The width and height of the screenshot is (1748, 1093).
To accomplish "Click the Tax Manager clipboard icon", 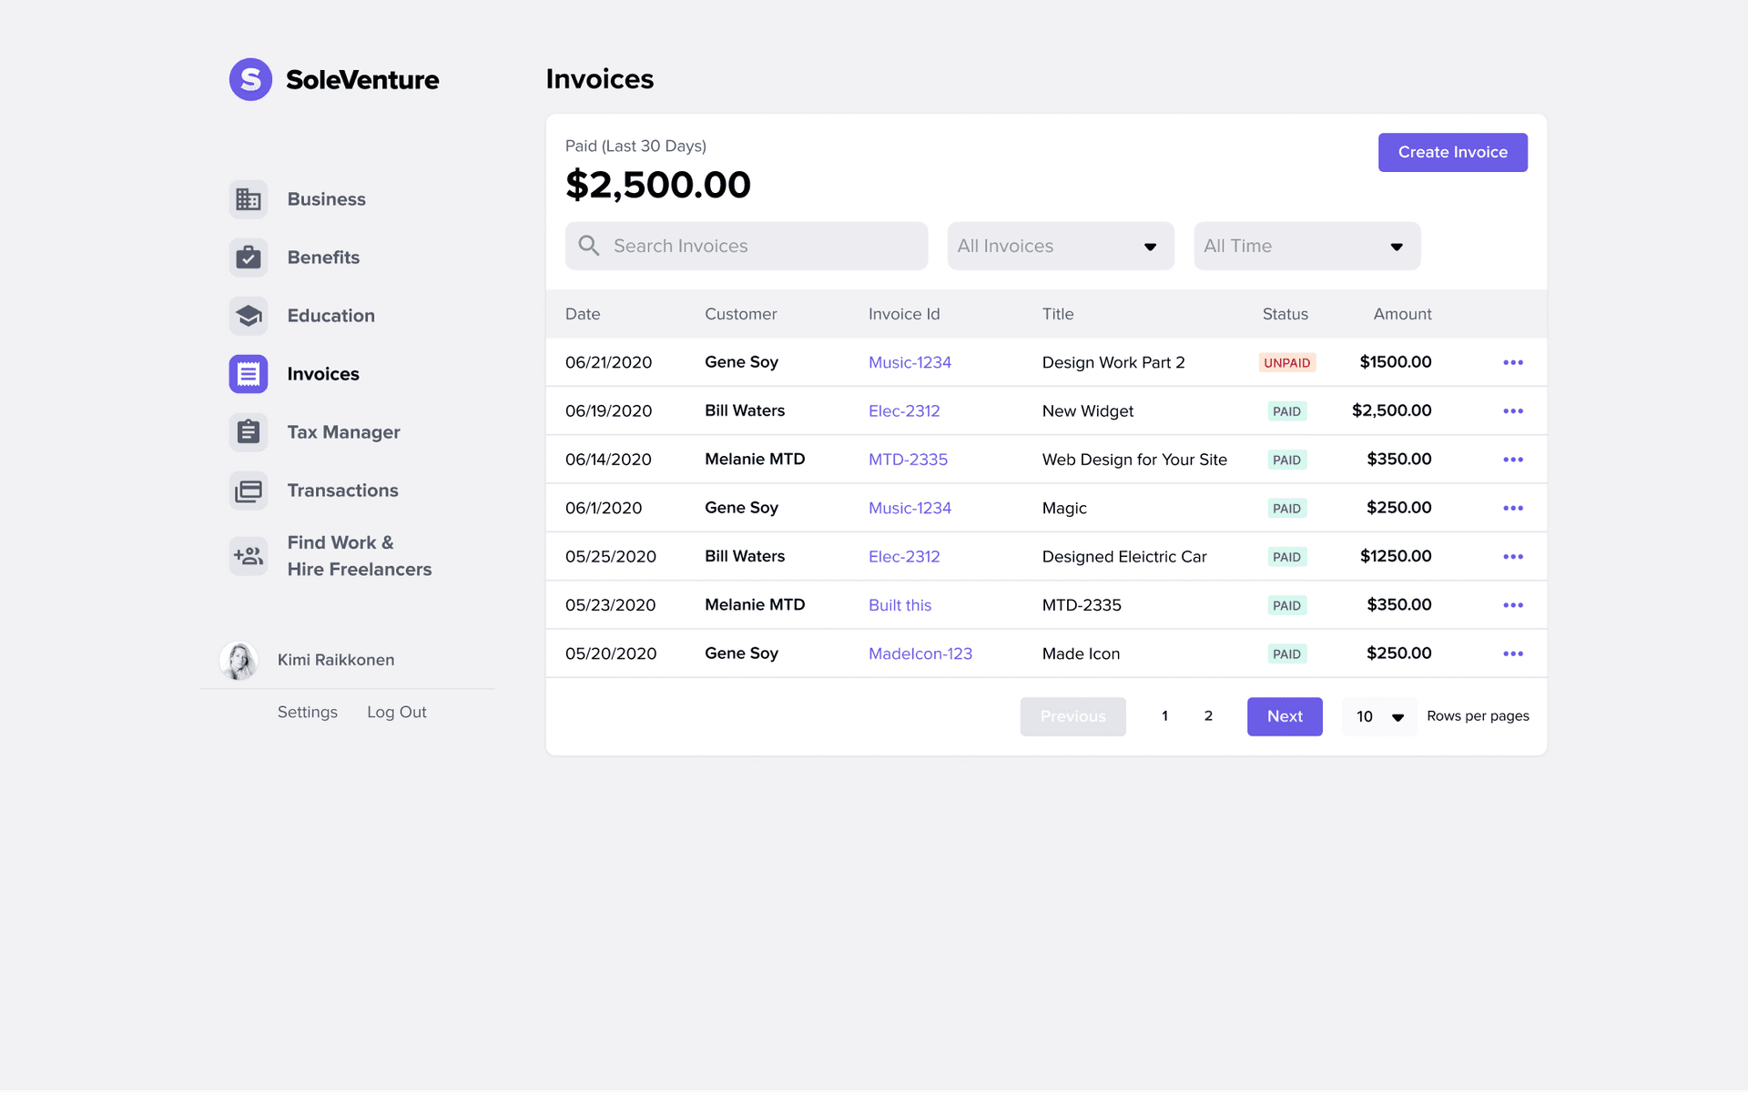I will (x=248, y=432).
